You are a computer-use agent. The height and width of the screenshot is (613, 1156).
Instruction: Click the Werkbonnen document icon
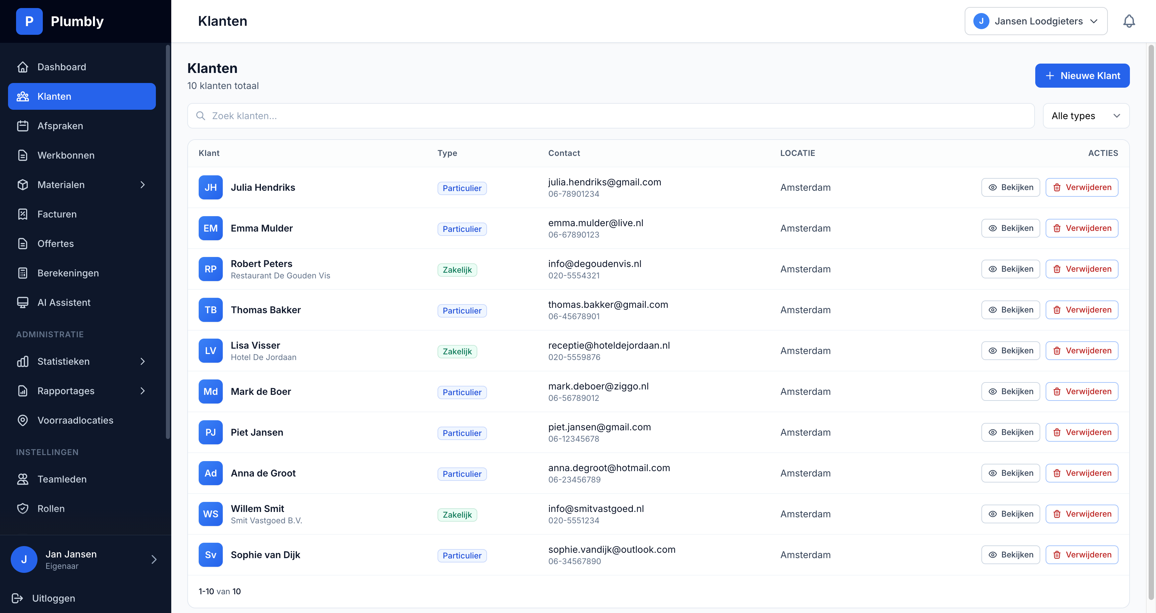tap(22, 155)
